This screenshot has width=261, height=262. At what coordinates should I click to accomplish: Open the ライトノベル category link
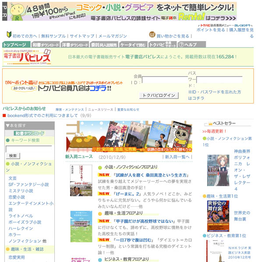click(21, 216)
